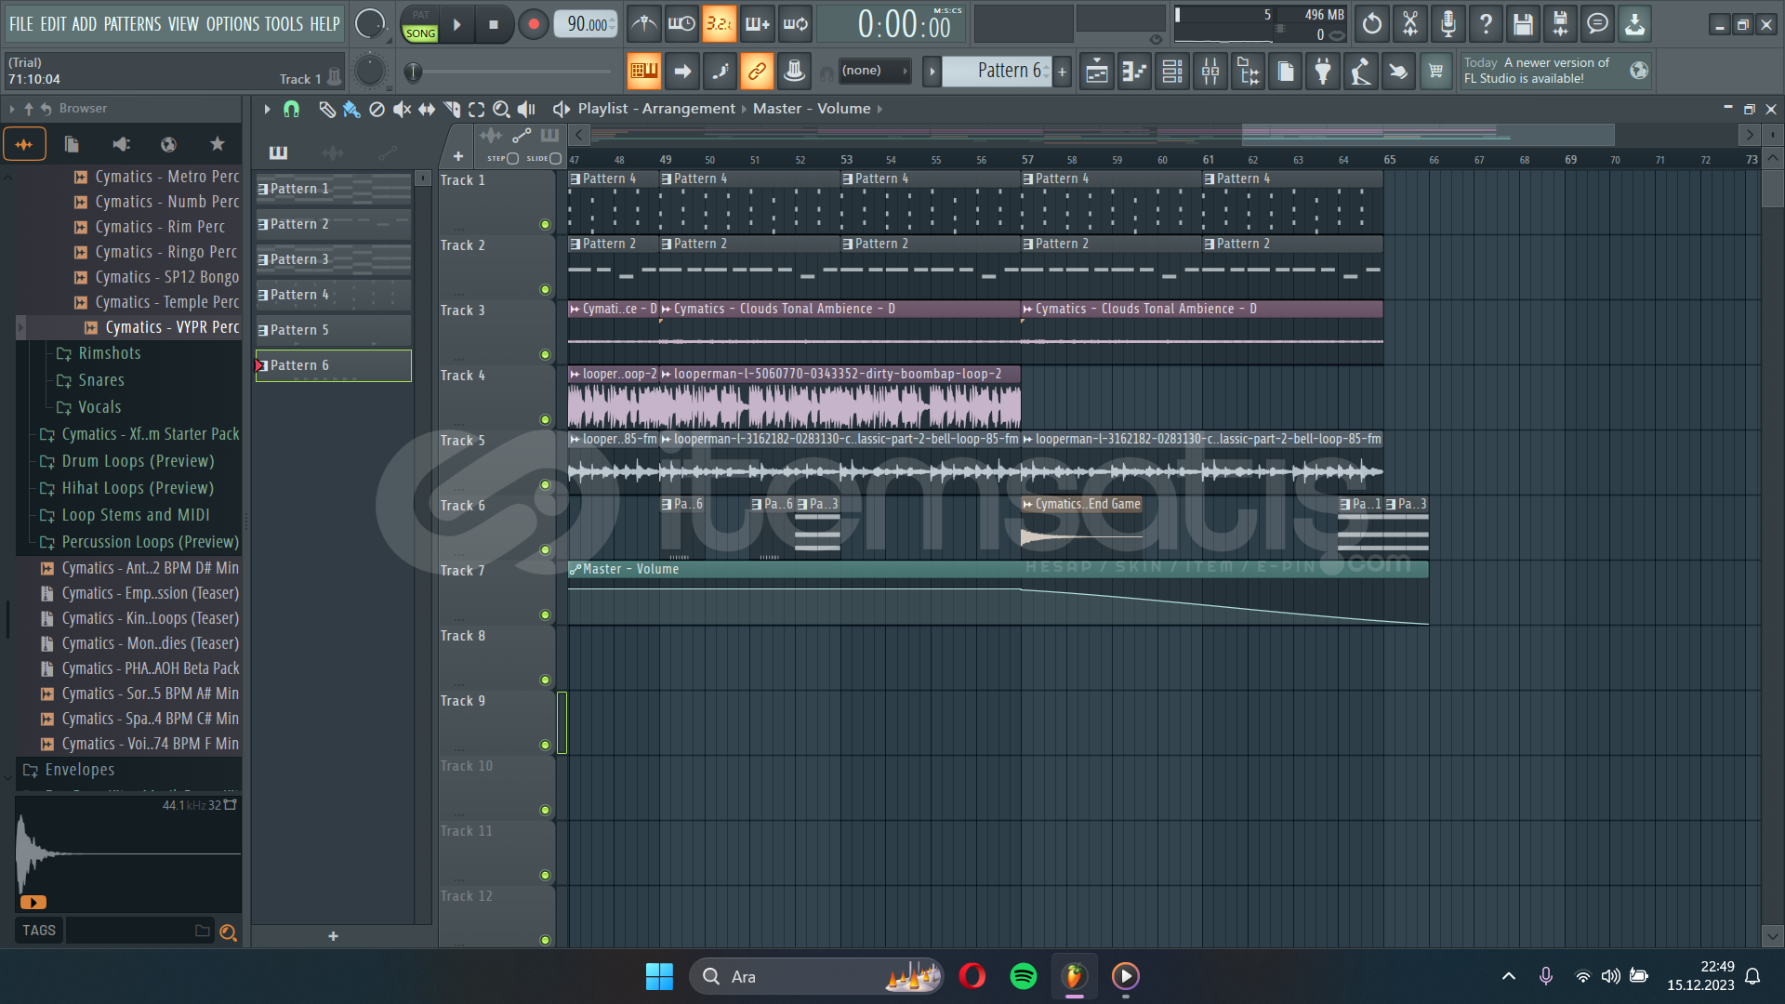Open pattern selector arrow left of Pattern 6

click(932, 71)
